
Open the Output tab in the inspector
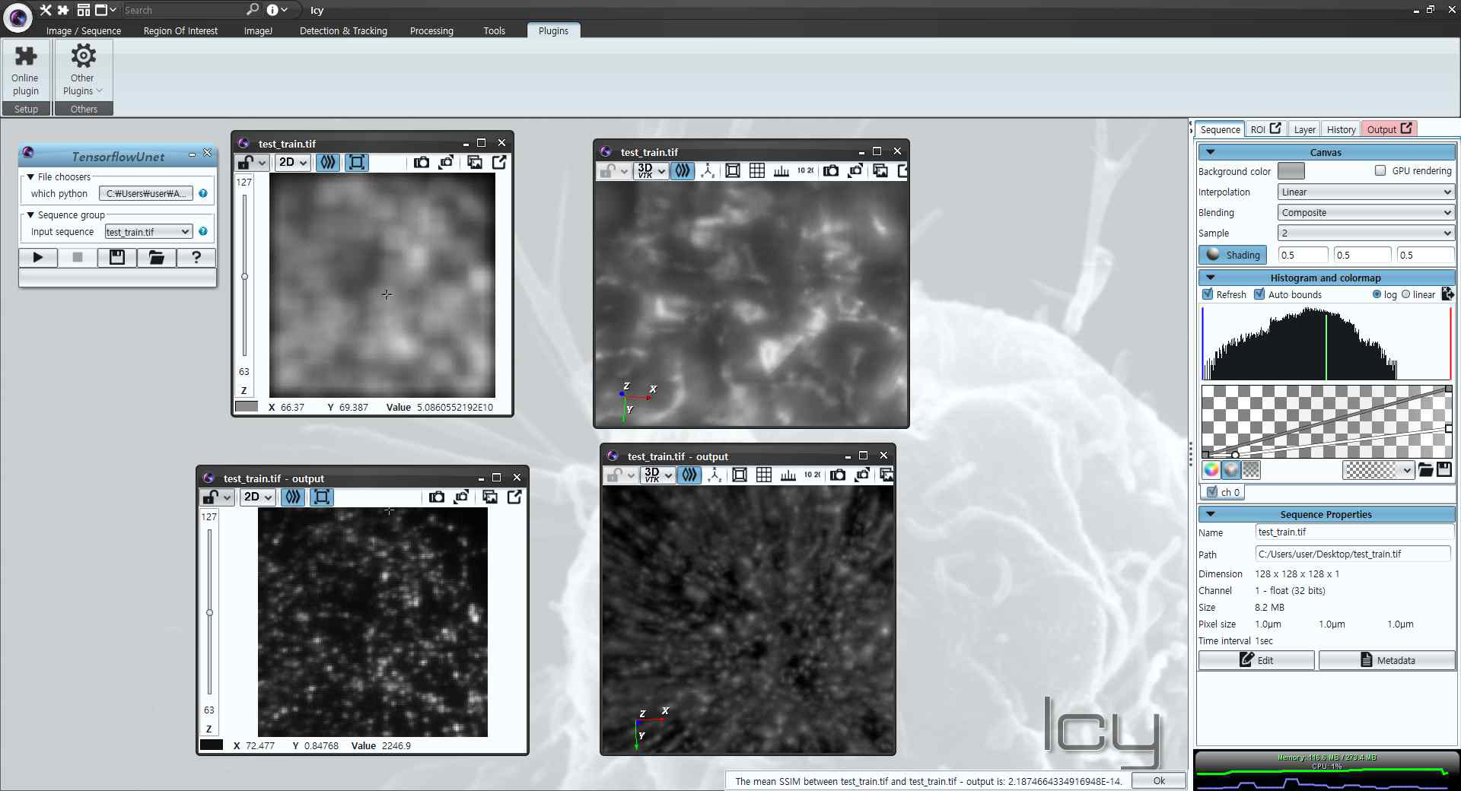[x=1389, y=129]
